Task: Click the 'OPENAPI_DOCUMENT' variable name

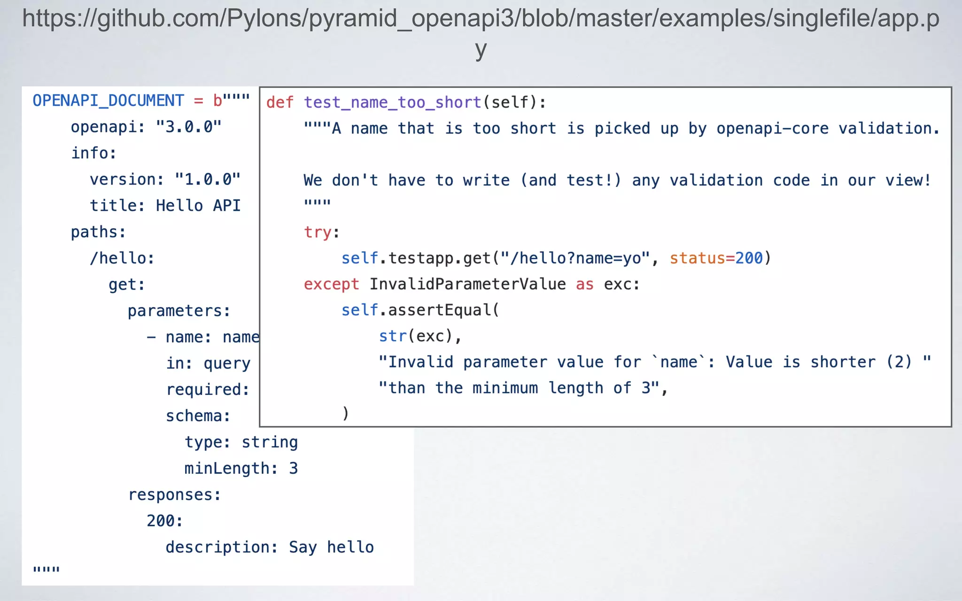Action: click(108, 101)
